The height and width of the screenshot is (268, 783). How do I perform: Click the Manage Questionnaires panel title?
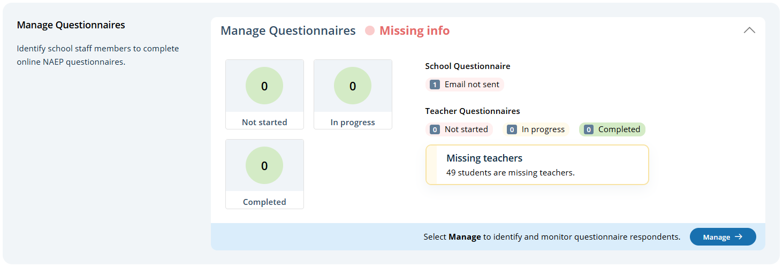point(288,31)
